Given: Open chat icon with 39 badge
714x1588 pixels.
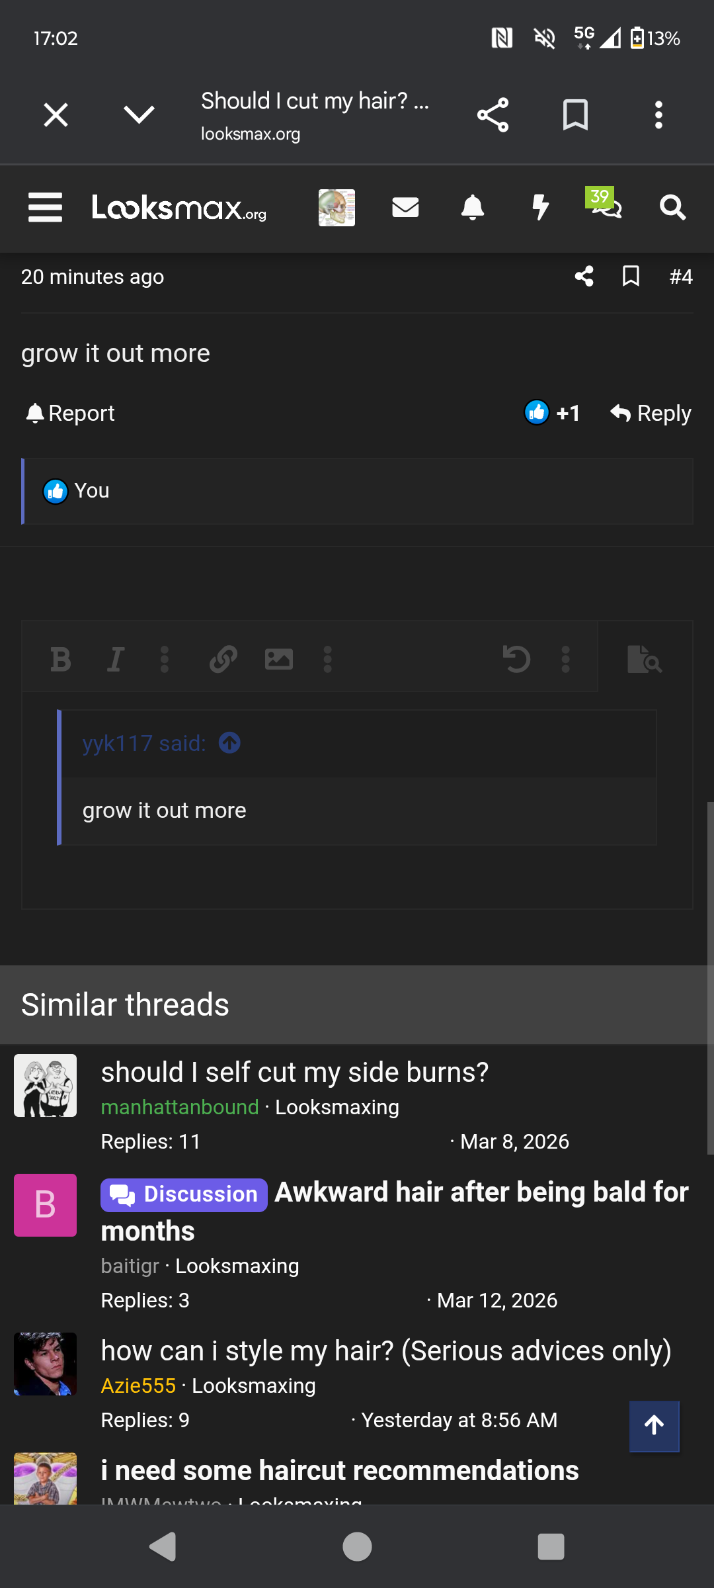Looking at the screenshot, I should tap(605, 205).
